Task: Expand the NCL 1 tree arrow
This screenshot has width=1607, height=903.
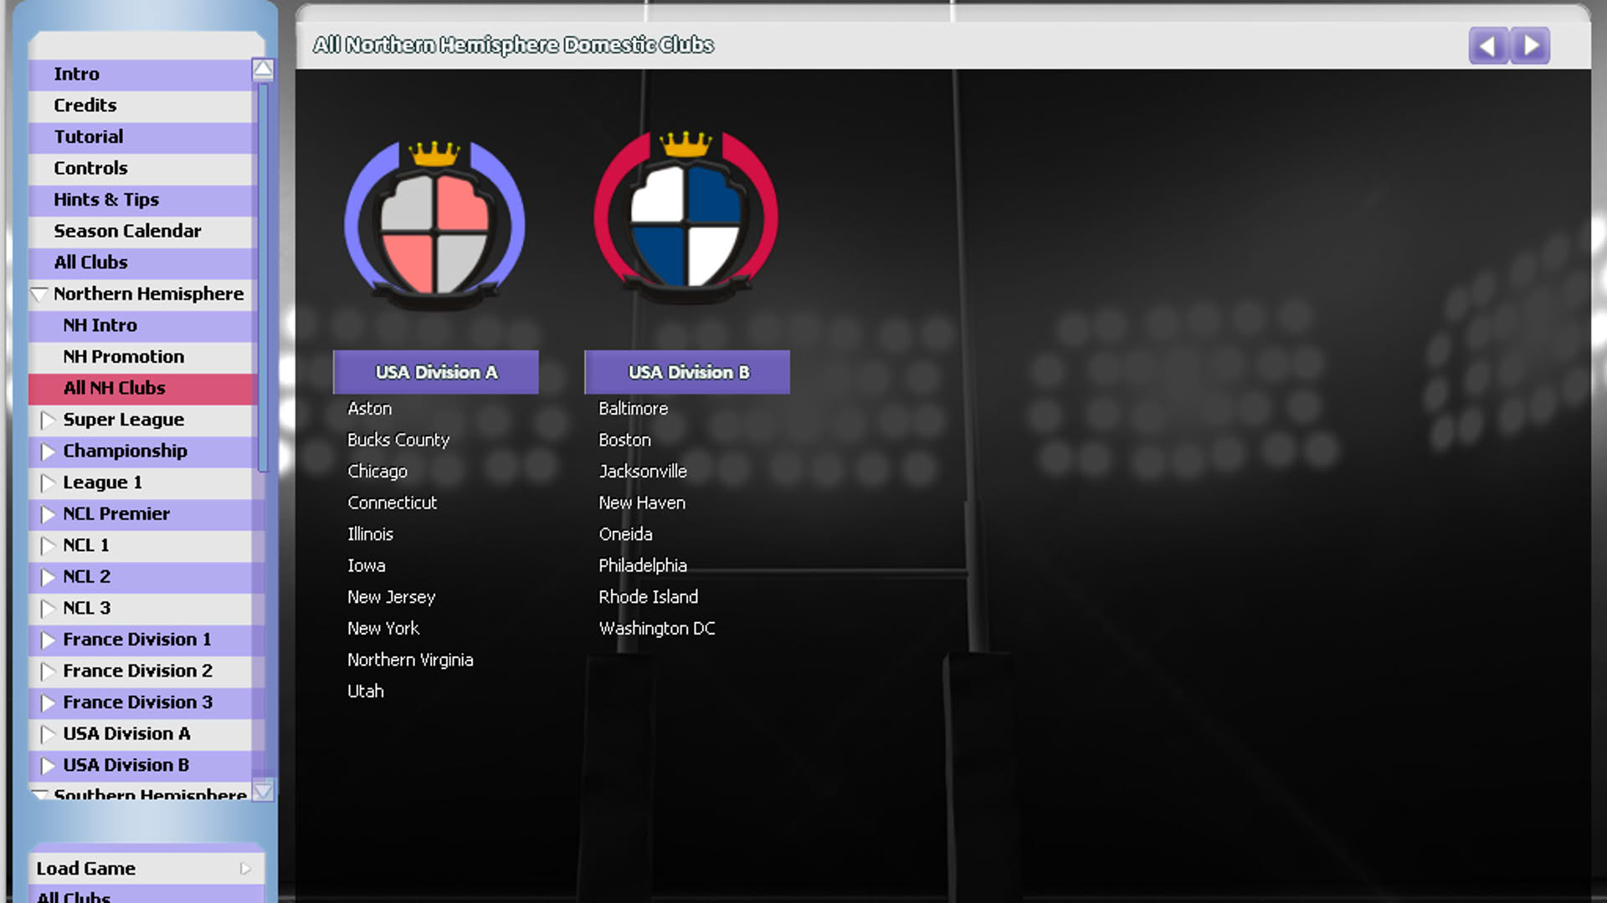Action: click(48, 545)
